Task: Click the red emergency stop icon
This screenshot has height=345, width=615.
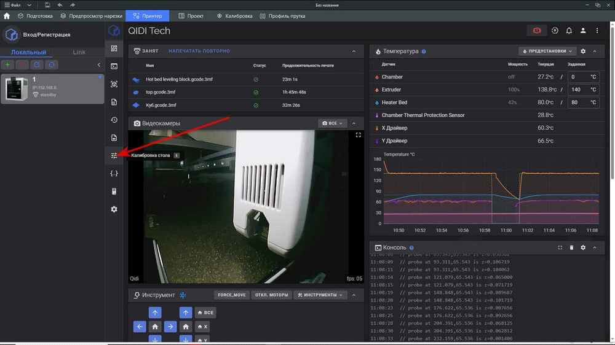Action: [x=536, y=31]
